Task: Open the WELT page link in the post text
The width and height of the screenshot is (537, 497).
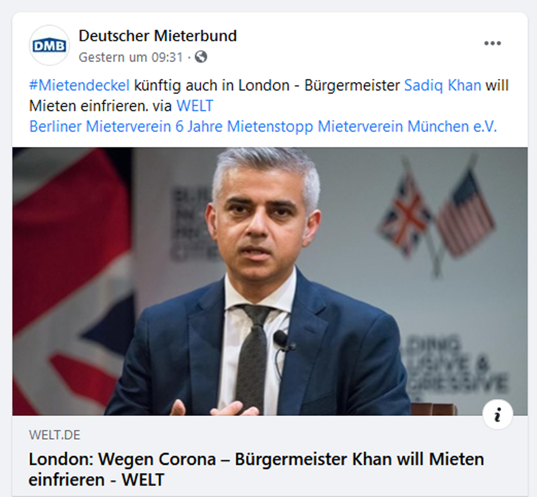Action: 194,106
